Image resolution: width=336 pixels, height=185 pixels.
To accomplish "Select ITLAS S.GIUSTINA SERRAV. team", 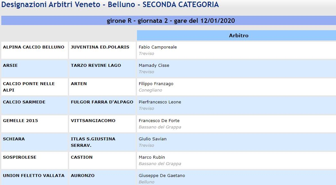I will click(93, 142).
